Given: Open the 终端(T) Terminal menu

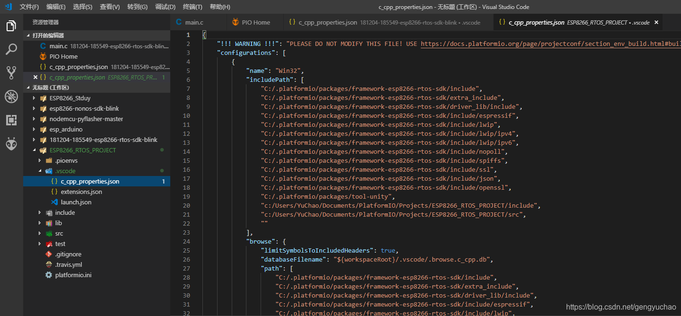Looking at the screenshot, I should [x=192, y=7].
